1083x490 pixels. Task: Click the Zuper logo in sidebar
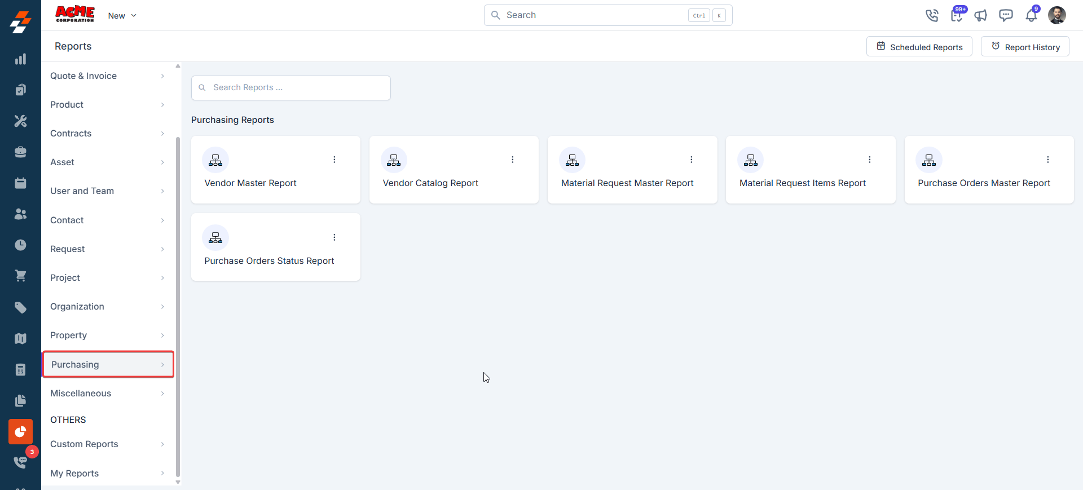coord(20,23)
